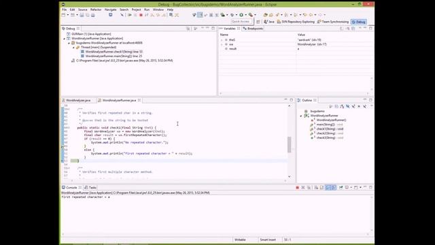Select the result variable row
The height and width of the screenshot is (245, 435).
pos(296,49)
